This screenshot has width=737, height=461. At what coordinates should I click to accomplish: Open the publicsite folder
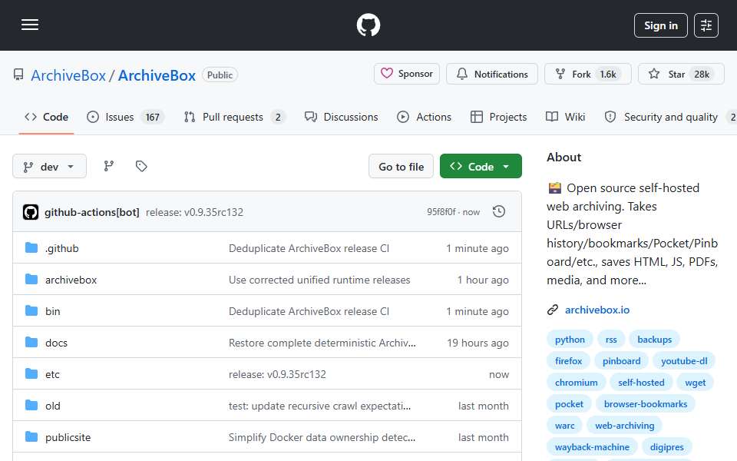(x=68, y=437)
